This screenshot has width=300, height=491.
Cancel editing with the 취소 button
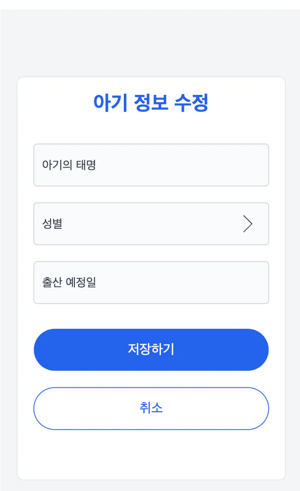click(151, 408)
